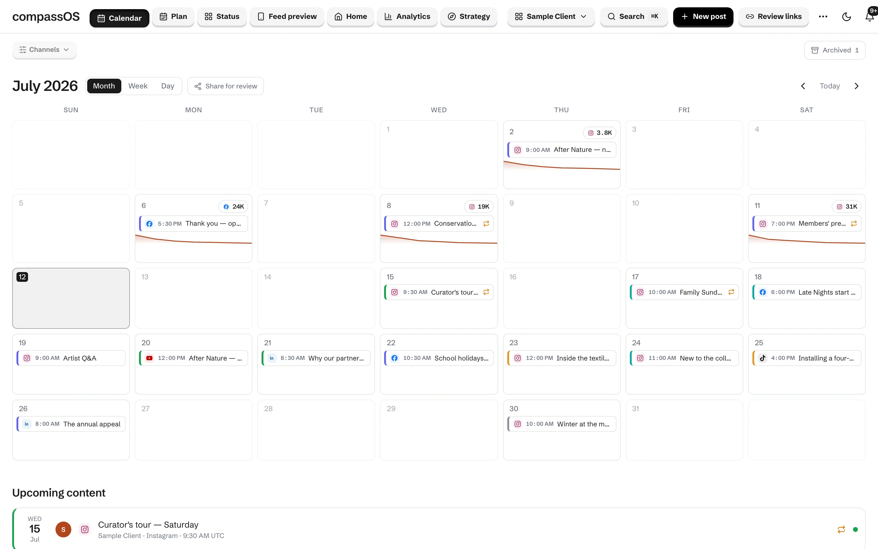The image size is (878, 549).
Task: Click the repeat icon on Family Sunday post
Action: click(731, 292)
